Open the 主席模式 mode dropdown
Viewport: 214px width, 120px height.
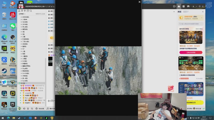click(x=22, y=14)
